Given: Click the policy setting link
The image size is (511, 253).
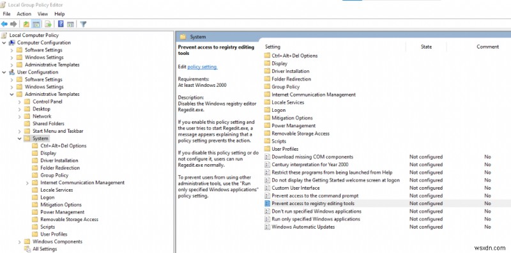Looking at the screenshot, I should (202, 66).
